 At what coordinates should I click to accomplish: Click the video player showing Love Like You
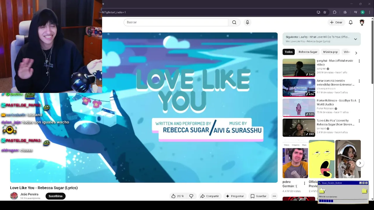[x=144, y=108]
